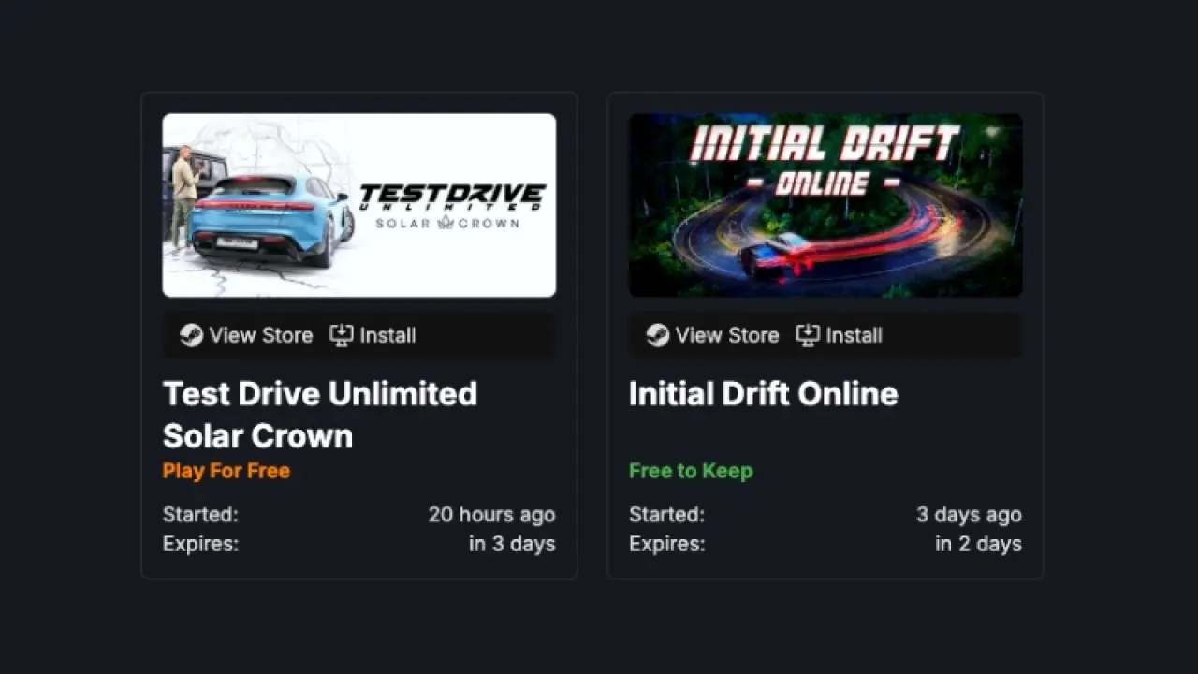Click the install download icon for Initial Drift
The image size is (1198, 674).
(808, 335)
